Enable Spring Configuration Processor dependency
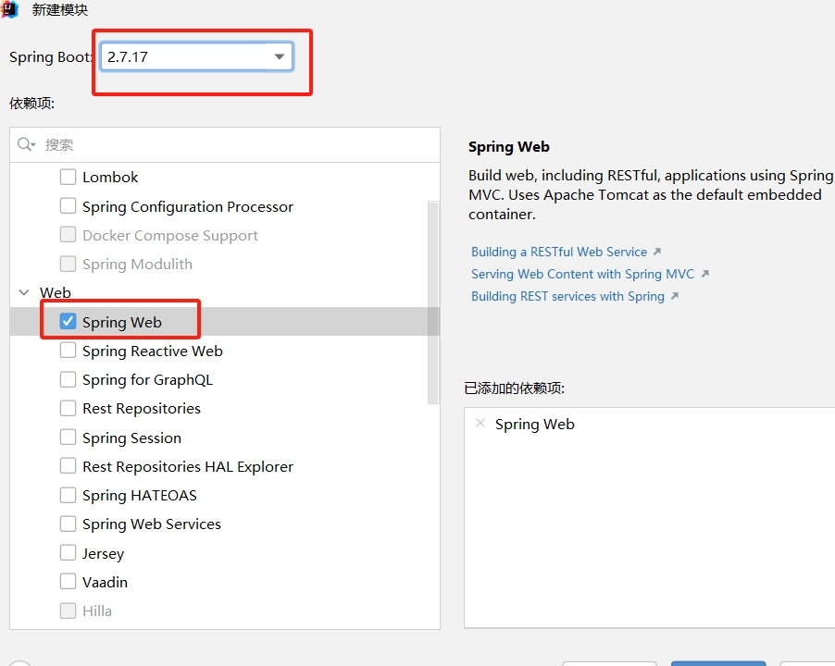This screenshot has width=835, height=666. 68,206
